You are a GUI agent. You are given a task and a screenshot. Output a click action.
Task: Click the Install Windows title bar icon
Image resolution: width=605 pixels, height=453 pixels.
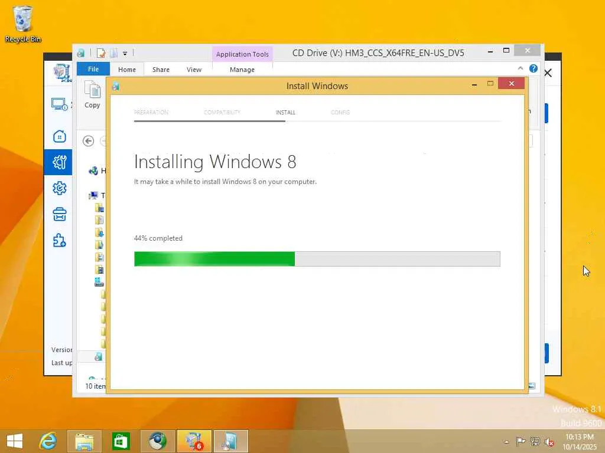(x=115, y=86)
